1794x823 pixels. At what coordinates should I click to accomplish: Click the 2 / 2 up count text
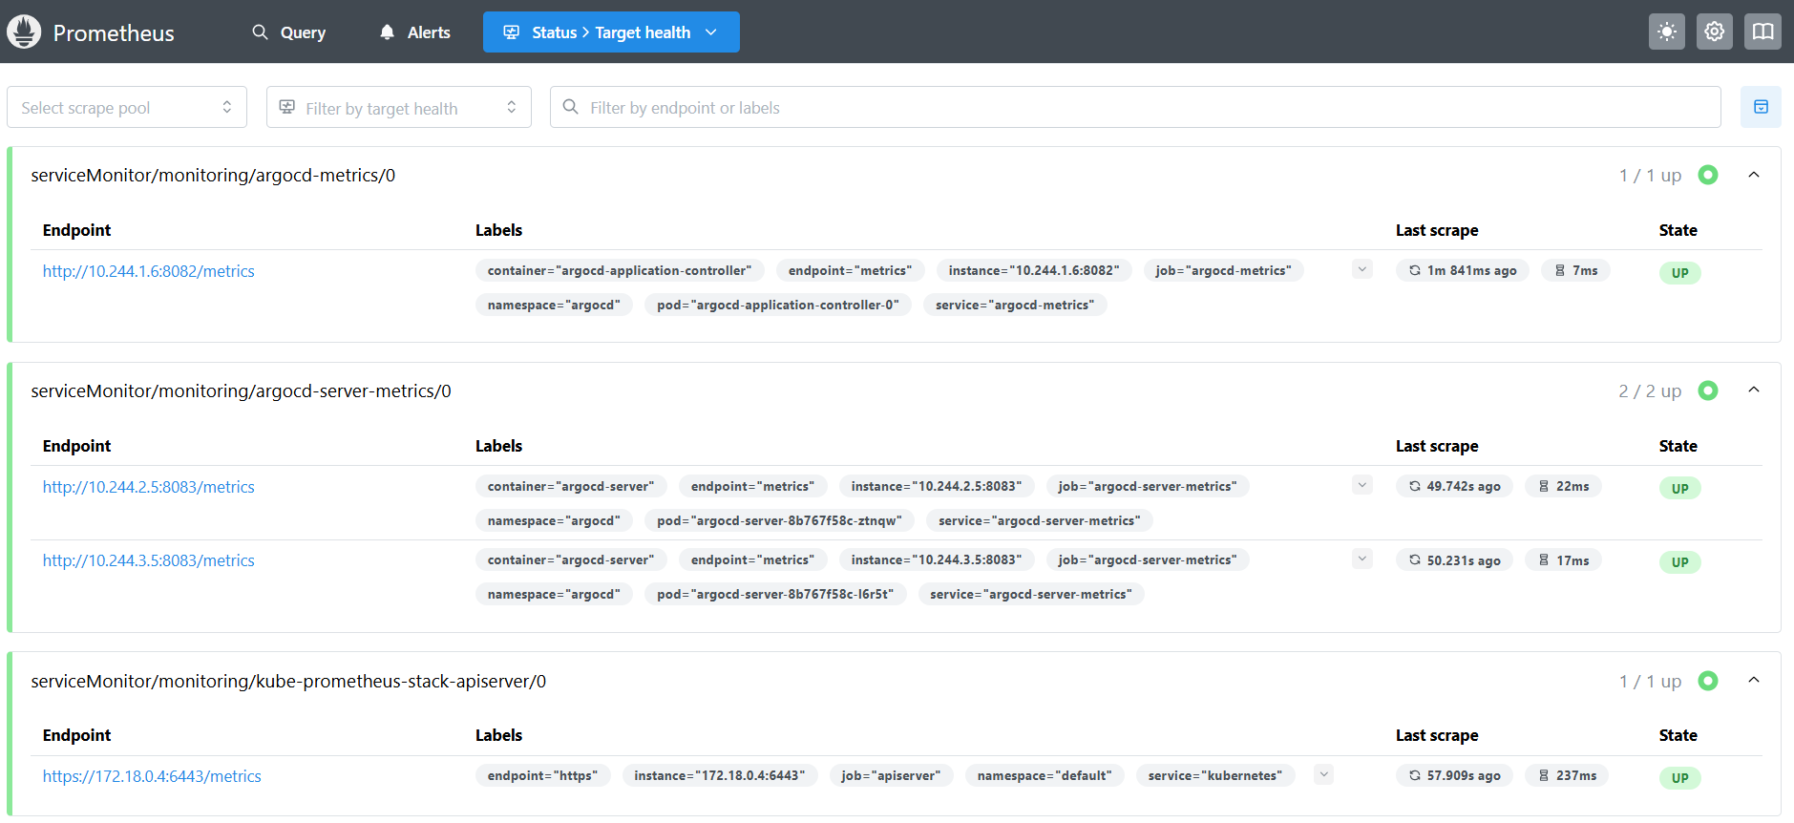coord(1650,390)
